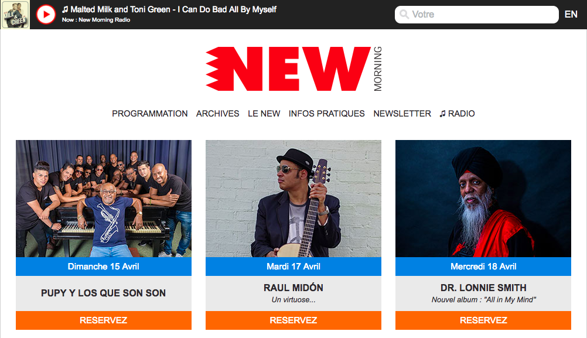Click the music note icon beside Radio
The image size is (587, 338).
coord(442,114)
